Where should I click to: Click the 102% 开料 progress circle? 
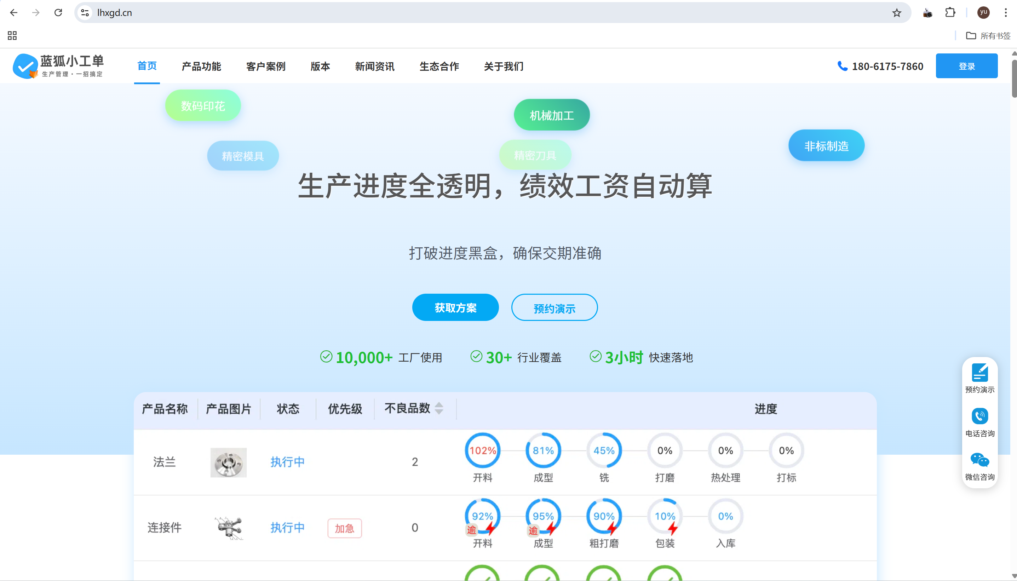(482, 450)
